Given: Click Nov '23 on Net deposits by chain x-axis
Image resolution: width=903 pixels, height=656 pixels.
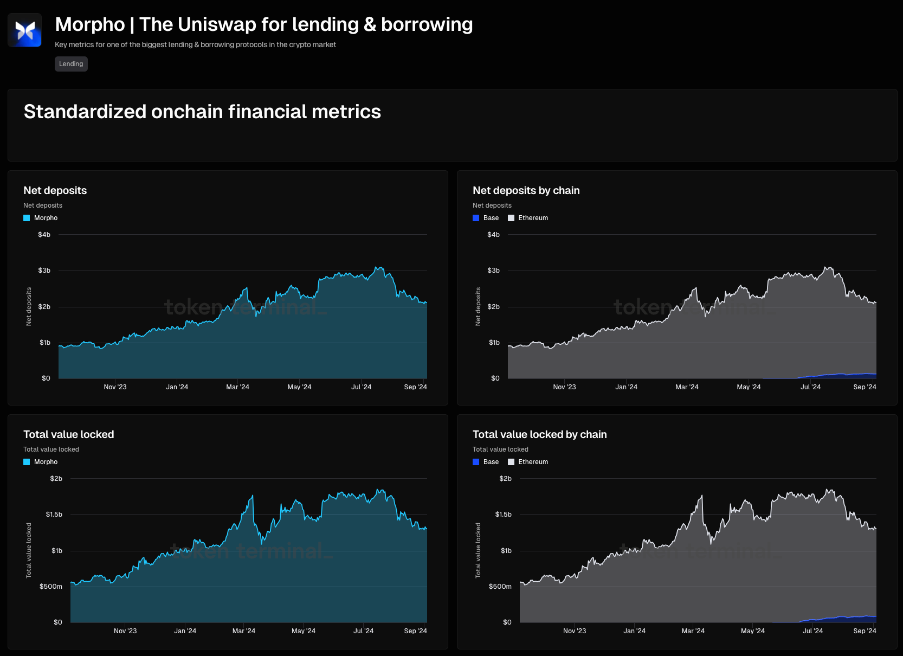Looking at the screenshot, I should (x=564, y=387).
